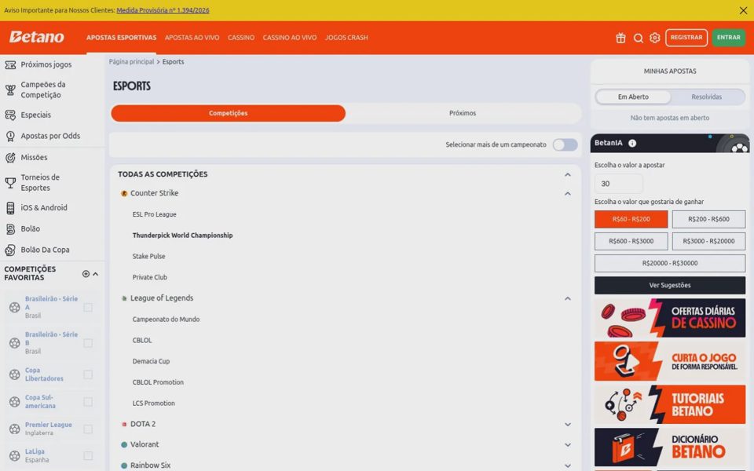Image resolution: width=754 pixels, height=471 pixels.
Task: Click the iOS & Android phone icon
Action: (x=10, y=207)
